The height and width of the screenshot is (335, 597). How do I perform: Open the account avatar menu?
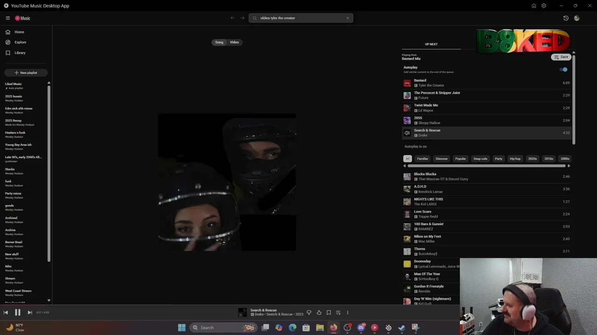pos(577,18)
